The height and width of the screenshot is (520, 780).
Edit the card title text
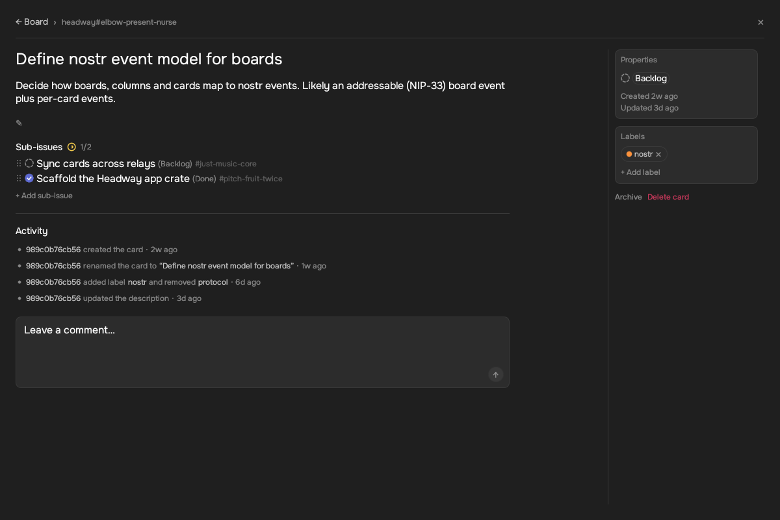point(149,59)
